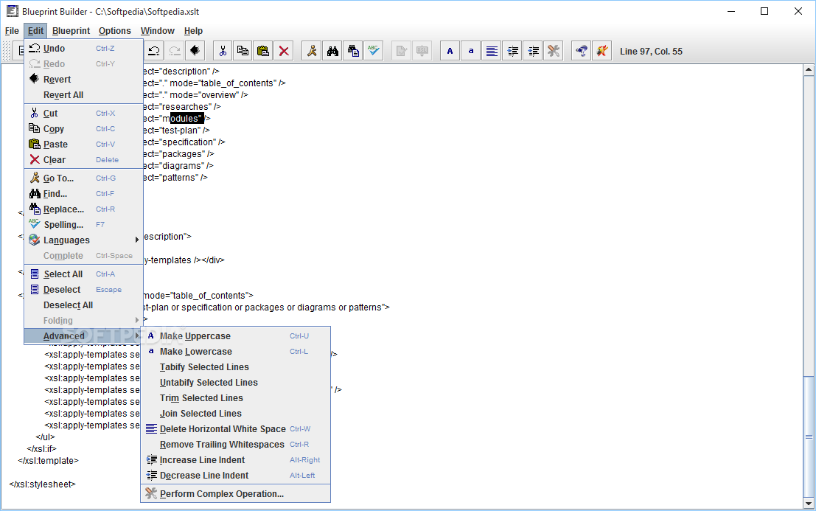Click the vertical scrollbar down arrow
This screenshot has width=816, height=511.
809,503
